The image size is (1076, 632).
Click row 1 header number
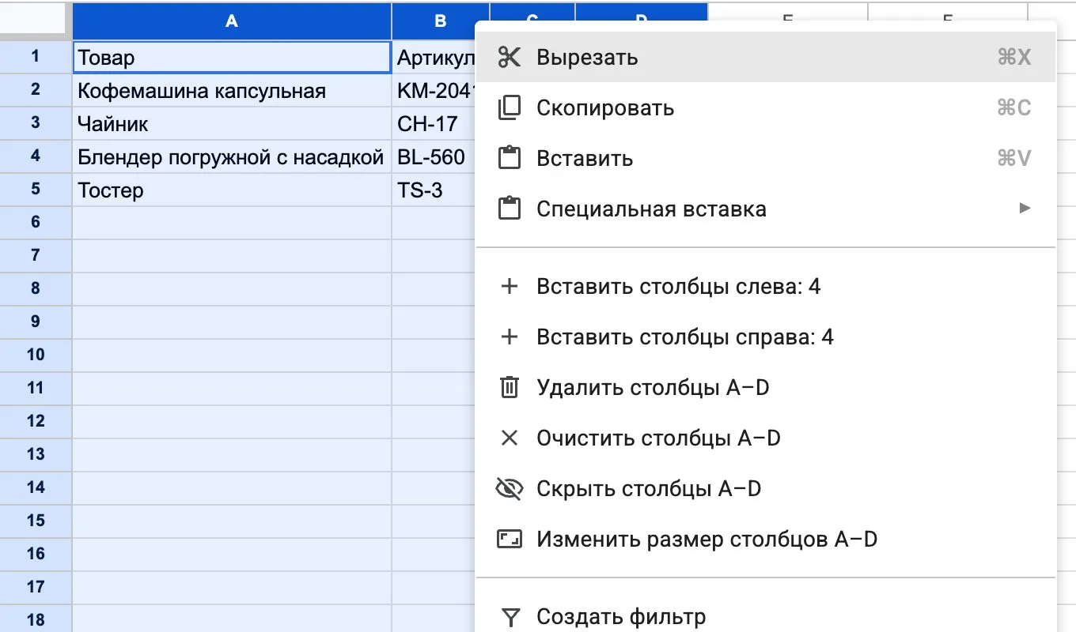click(x=36, y=56)
